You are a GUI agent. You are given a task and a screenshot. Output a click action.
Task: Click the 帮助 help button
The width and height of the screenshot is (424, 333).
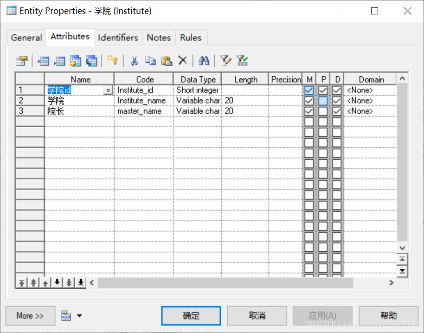tap(389, 316)
